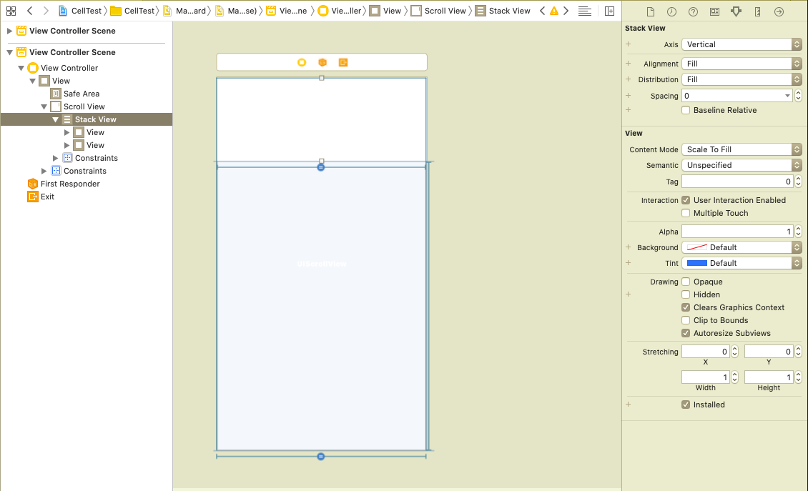The height and width of the screenshot is (491, 808).
Task: Open the Content Mode dropdown
Action: pyautogui.click(x=742, y=149)
